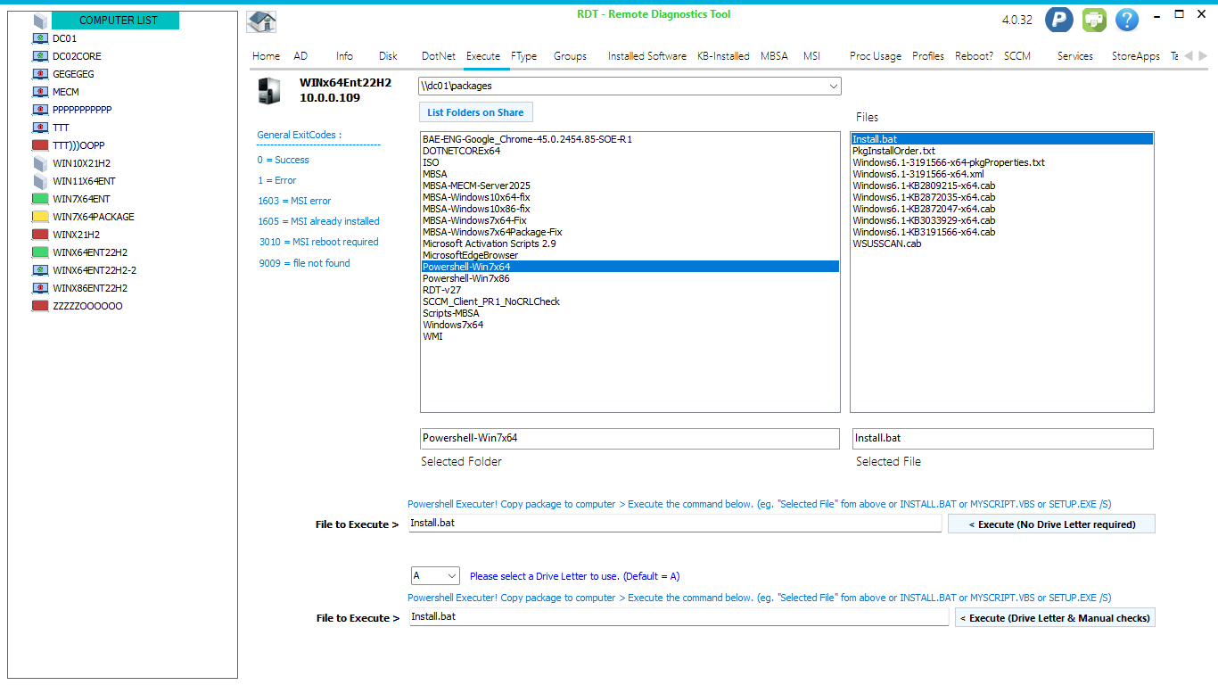This screenshot has width=1218, height=685.
Task: Open the MBSA tab
Action: pos(774,55)
